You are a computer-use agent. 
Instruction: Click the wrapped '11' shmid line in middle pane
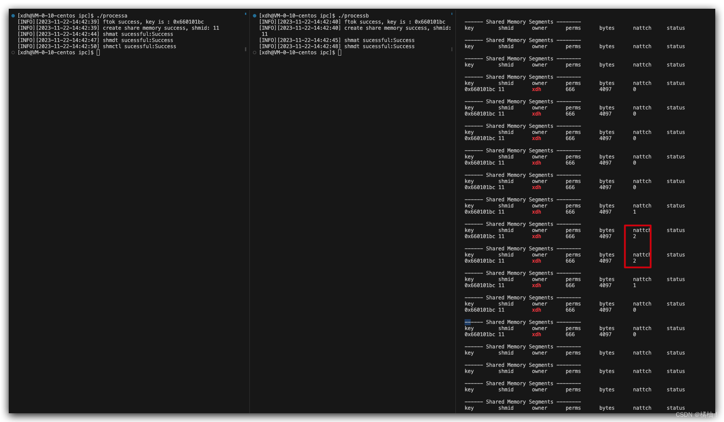pos(265,34)
